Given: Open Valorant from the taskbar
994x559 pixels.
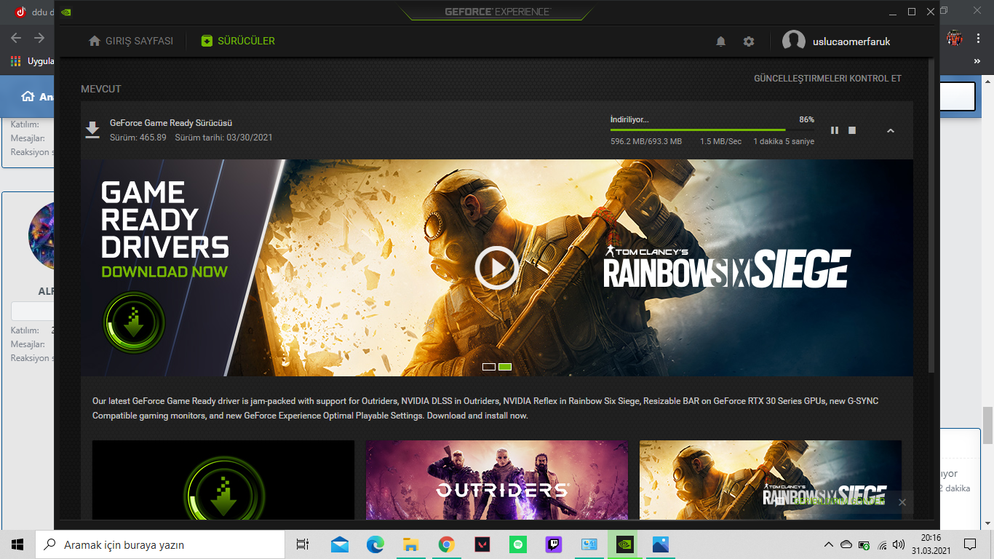Looking at the screenshot, I should 482,544.
